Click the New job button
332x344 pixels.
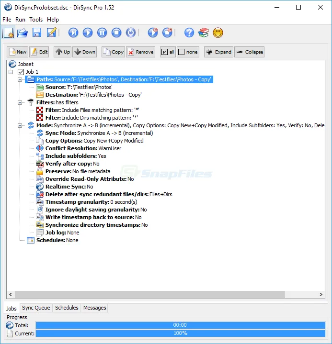click(18, 52)
